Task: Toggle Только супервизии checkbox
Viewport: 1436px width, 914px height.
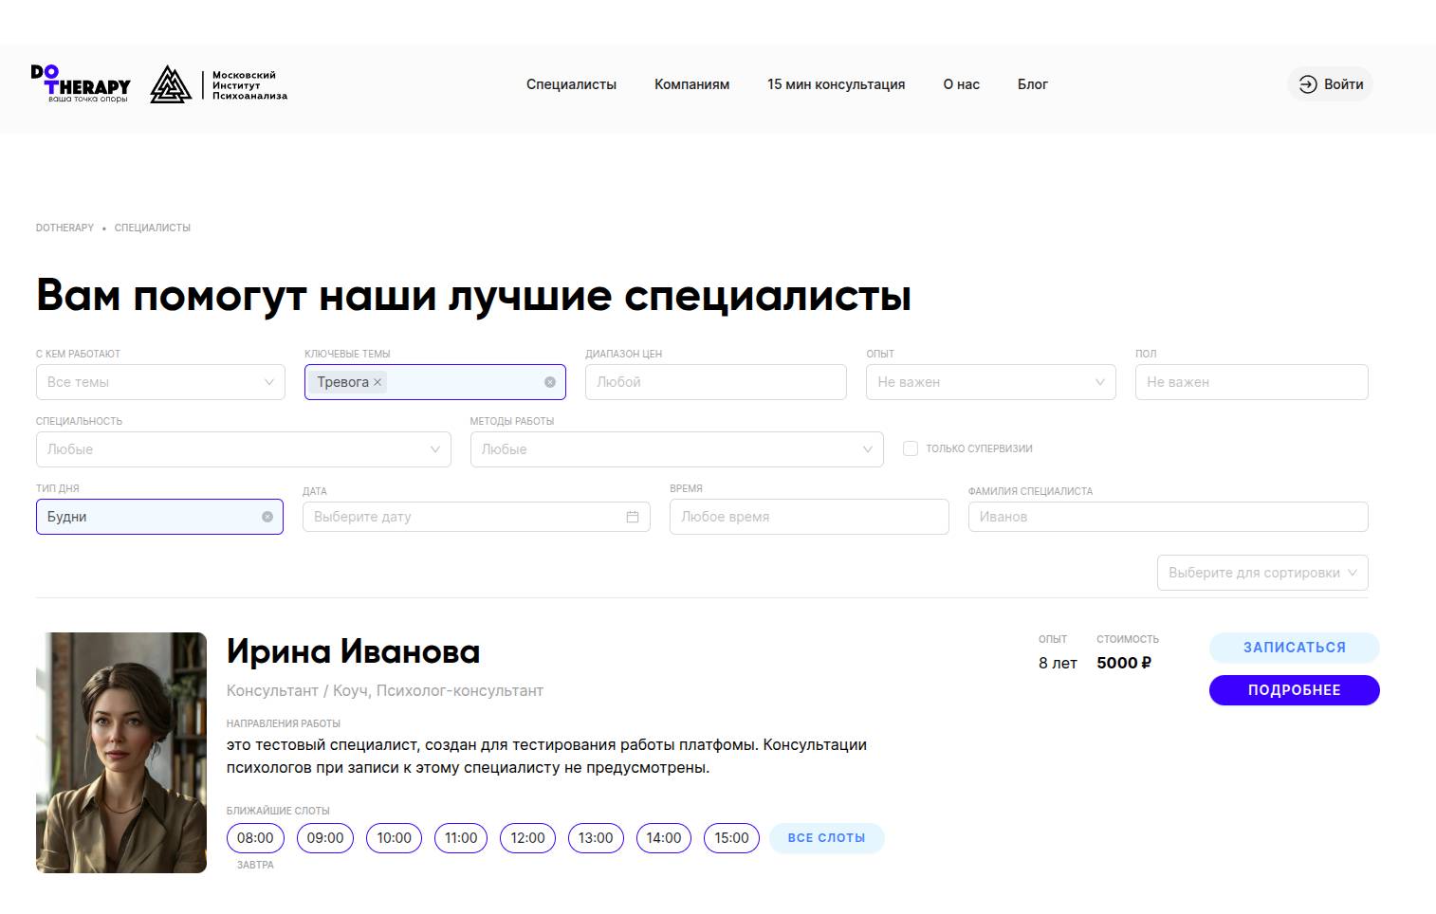Action: (911, 448)
